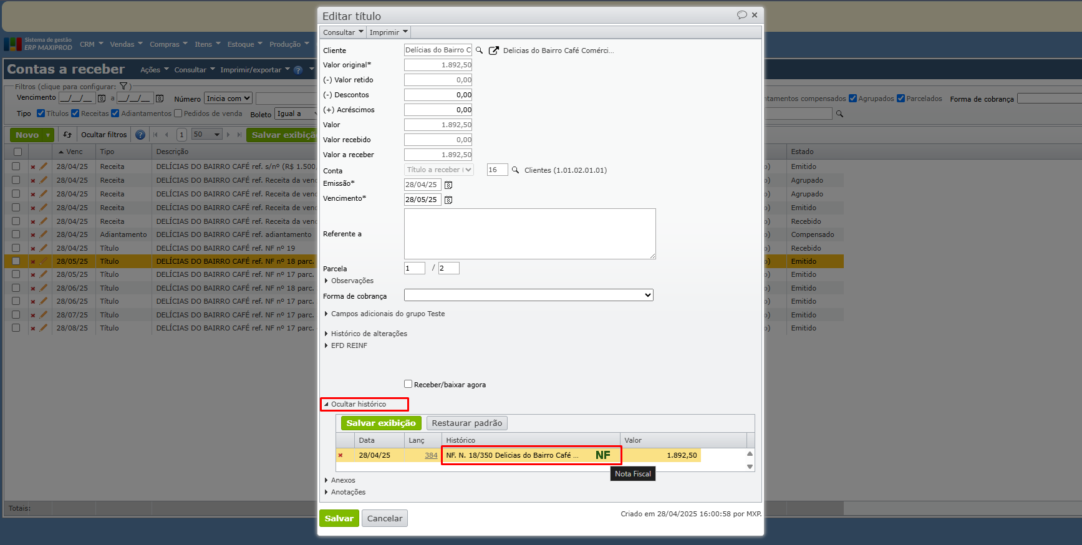Enable the Receber/baixar agora checkbox
Viewport: 1082px width, 545px height.
point(408,384)
